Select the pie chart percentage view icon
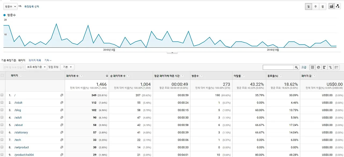Screen dimensions: 344x157 click(x=318, y=67)
